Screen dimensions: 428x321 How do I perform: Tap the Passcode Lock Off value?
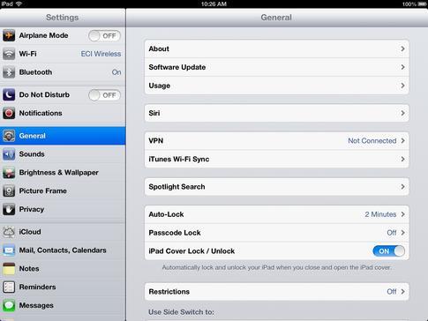pyautogui.click(x=392, y=233)
